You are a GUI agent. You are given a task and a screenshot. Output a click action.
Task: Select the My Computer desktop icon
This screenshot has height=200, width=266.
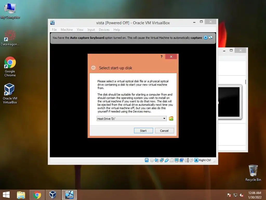click(x=10, y=11)
